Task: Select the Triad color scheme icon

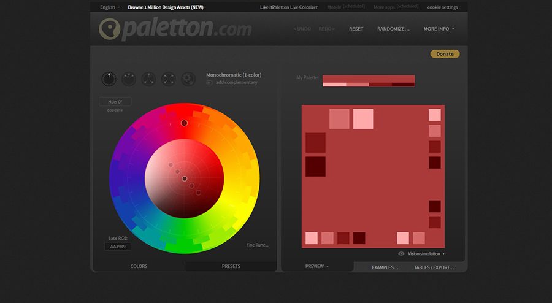Action: point(148,79)
